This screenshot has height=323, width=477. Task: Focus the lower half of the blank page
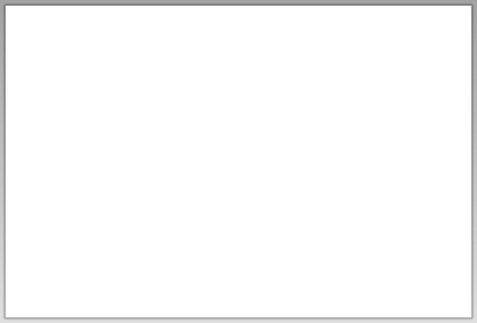(x=239, y=239)
